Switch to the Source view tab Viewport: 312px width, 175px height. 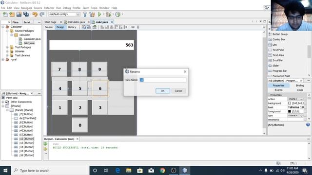(49, 27)
